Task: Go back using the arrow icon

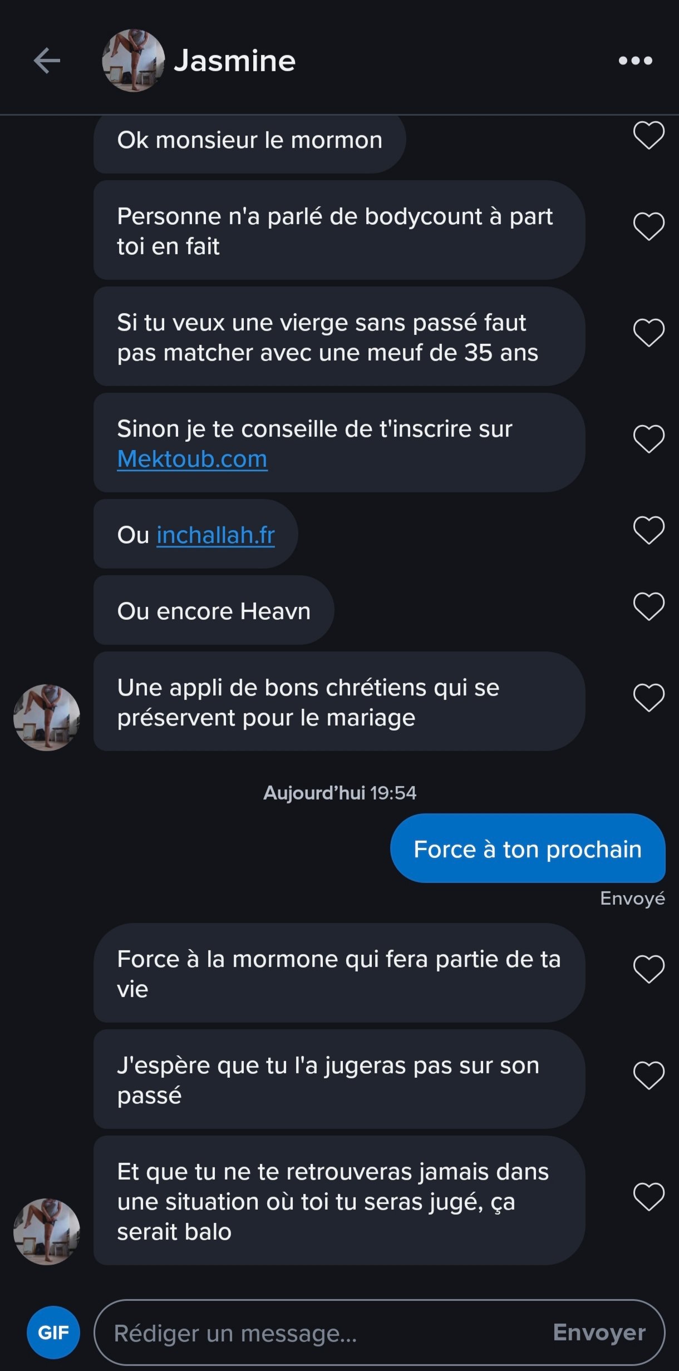Action: coord(47,61)
